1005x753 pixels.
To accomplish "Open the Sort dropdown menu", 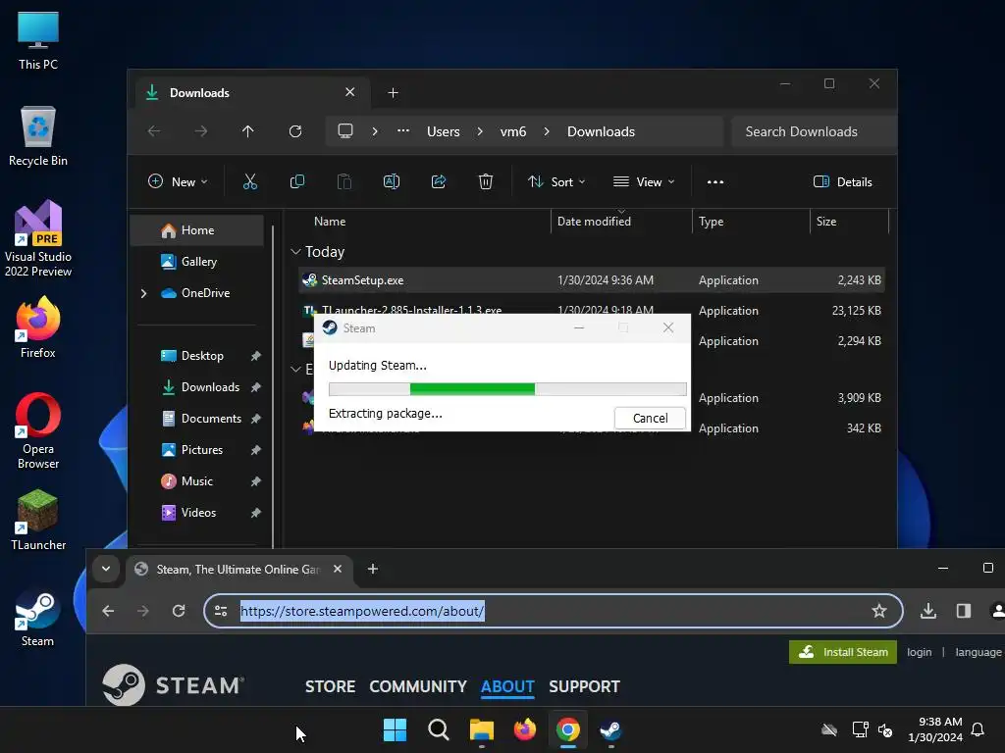I will click(556, 181).
